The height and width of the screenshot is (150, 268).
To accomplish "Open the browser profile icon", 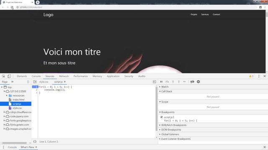I will [x=260, y=7].
